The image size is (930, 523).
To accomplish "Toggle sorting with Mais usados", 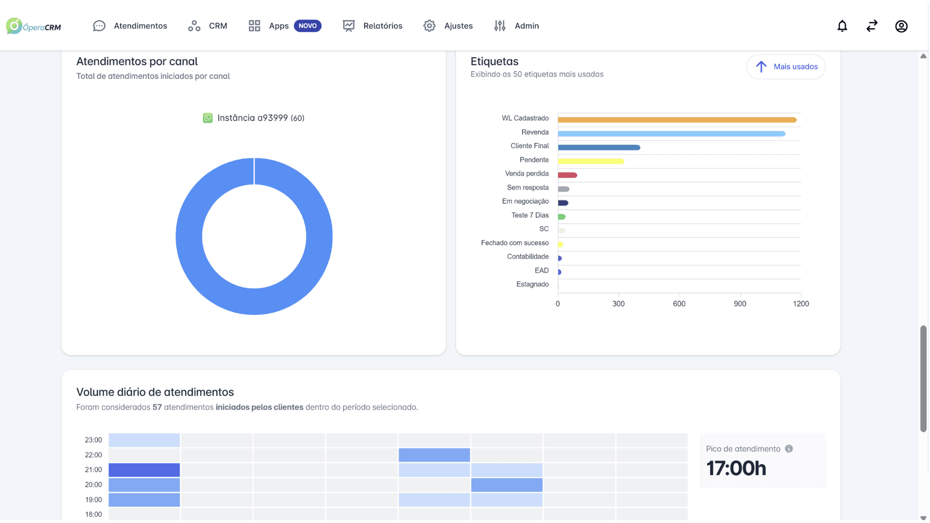I will (786, 67).
